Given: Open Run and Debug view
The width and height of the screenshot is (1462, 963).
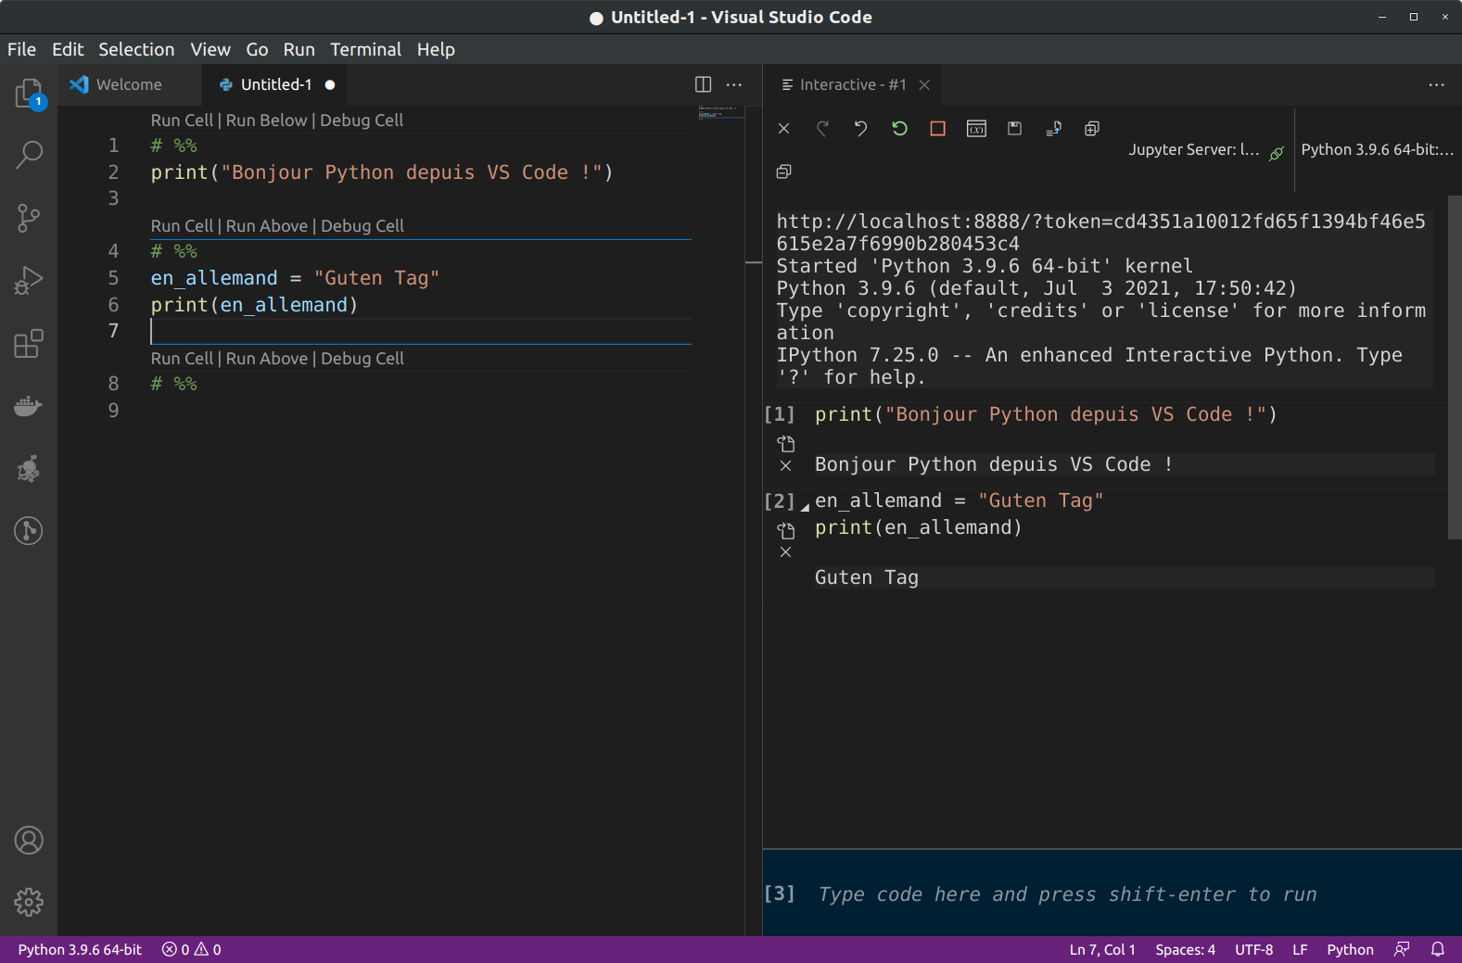Looking at the screenshot, I should (x=29, y=280).
